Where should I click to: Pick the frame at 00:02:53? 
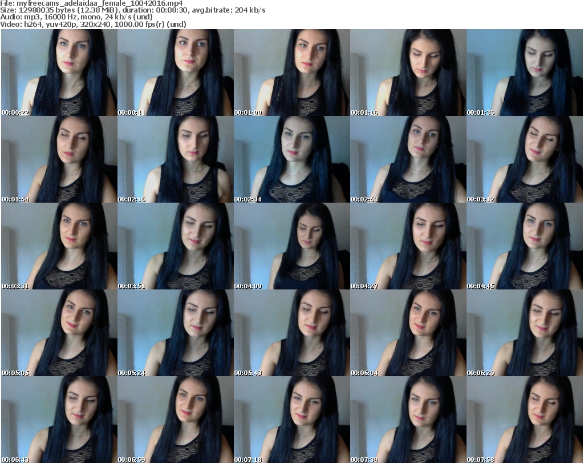(x=408, y=159)
